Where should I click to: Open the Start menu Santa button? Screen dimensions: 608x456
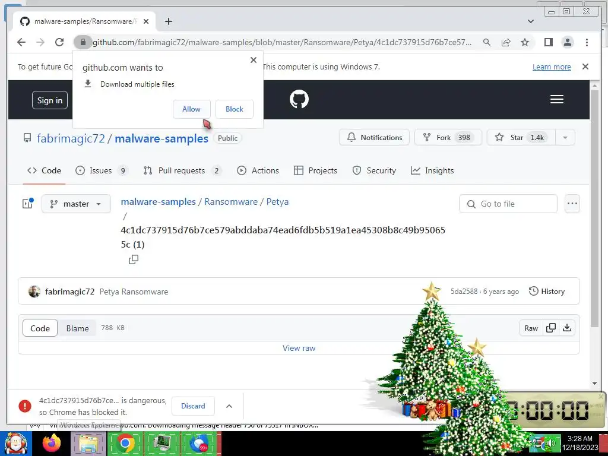pos(15,443)
